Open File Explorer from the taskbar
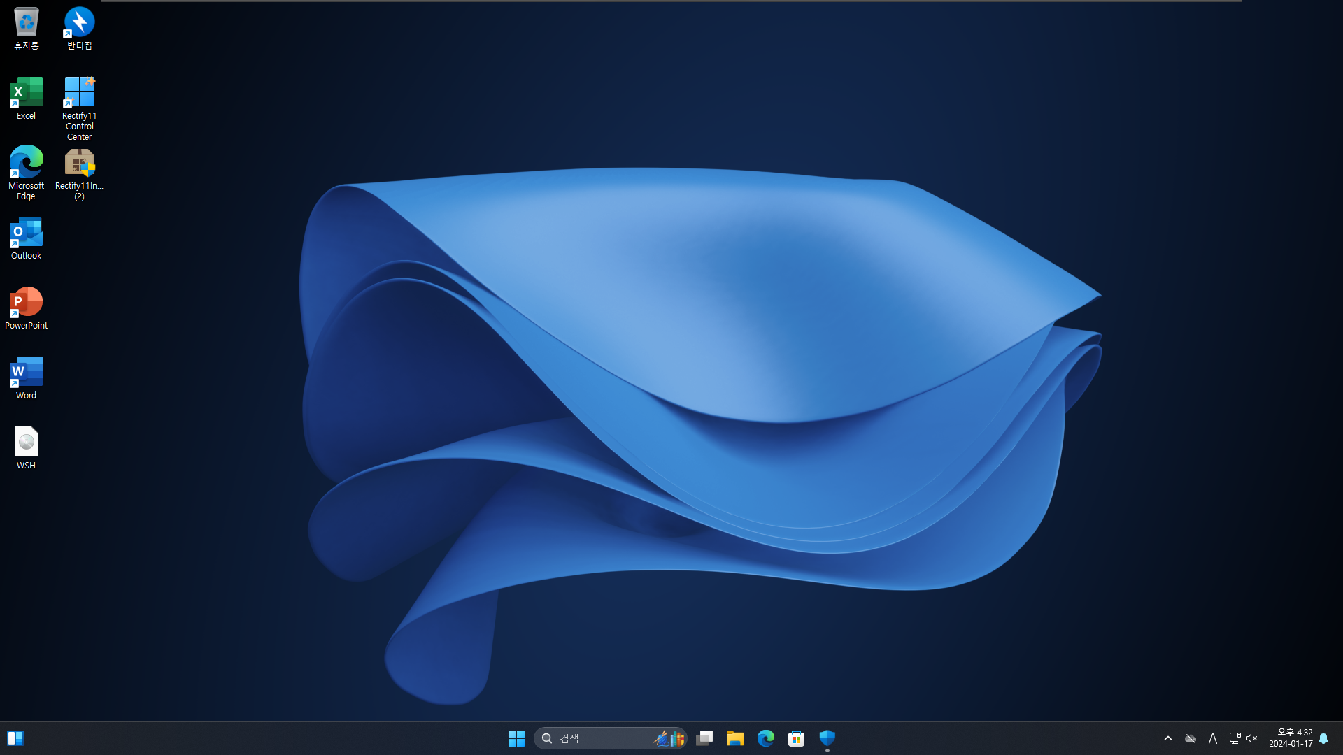Image resolution: width=1343 pixels, height=755 pixels. click(735, 738)
